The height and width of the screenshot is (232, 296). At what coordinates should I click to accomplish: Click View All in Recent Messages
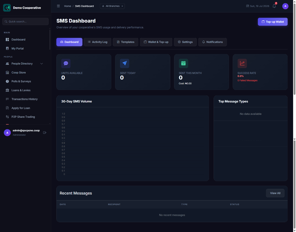pyautogui.click(x=275, y=193)
